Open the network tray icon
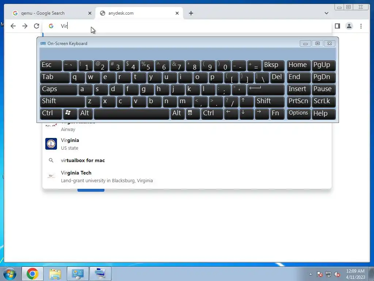The width and height of the screenshot is (374, 281). 328,274
